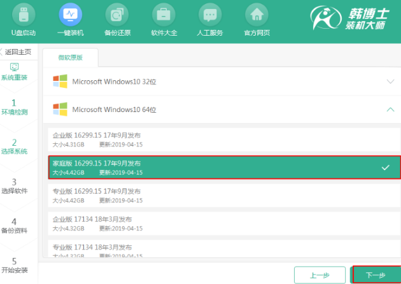Click the 韩博士装机大师 logo

click(x=349, y=18)
